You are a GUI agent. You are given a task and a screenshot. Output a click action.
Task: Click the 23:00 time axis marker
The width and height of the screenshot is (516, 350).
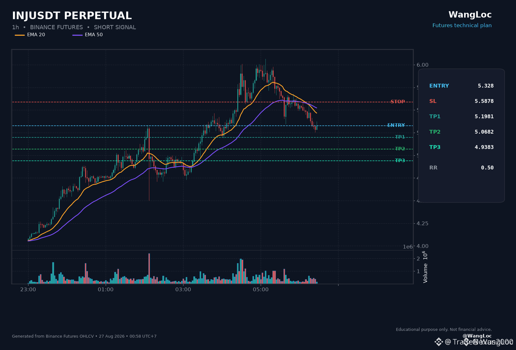(28, 289)
